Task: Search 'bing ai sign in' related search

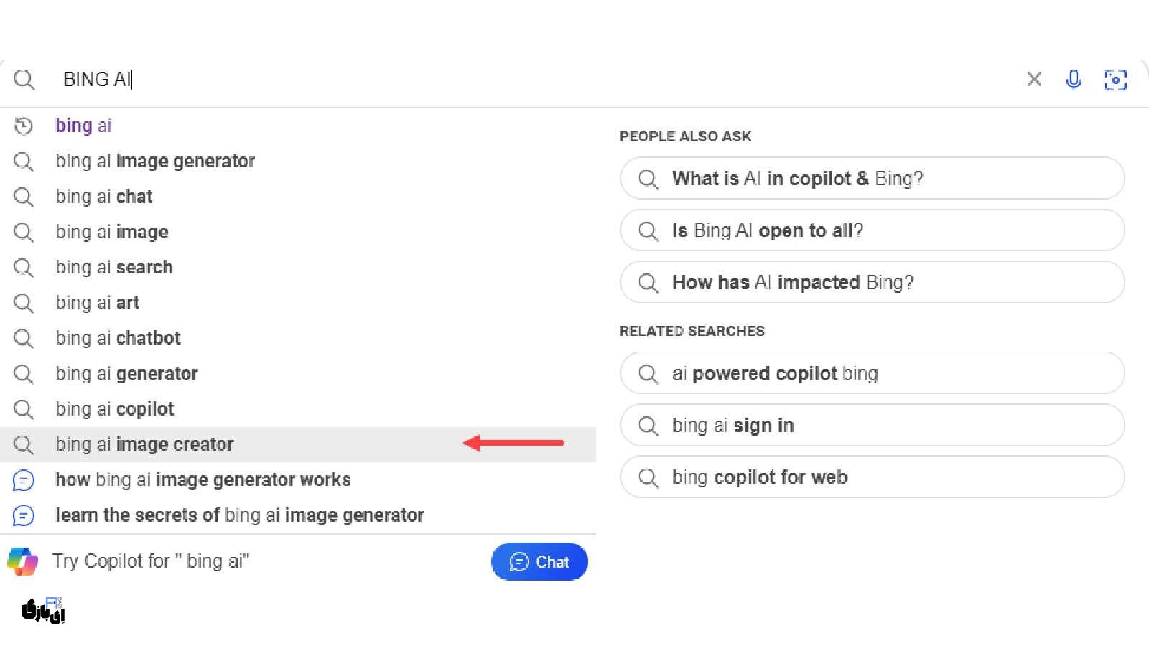Action: 872,425
